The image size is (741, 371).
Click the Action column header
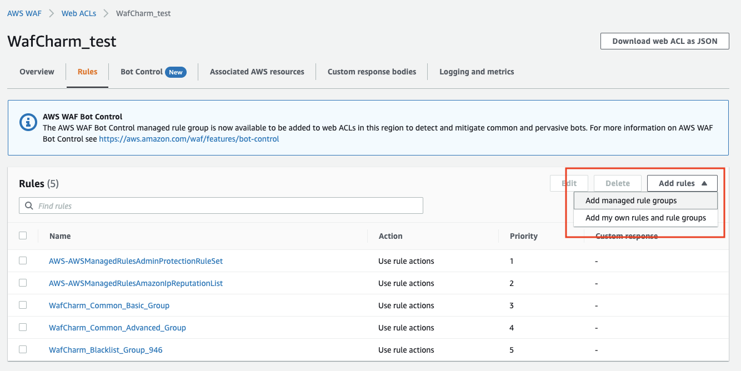click(x=390, y=236)
